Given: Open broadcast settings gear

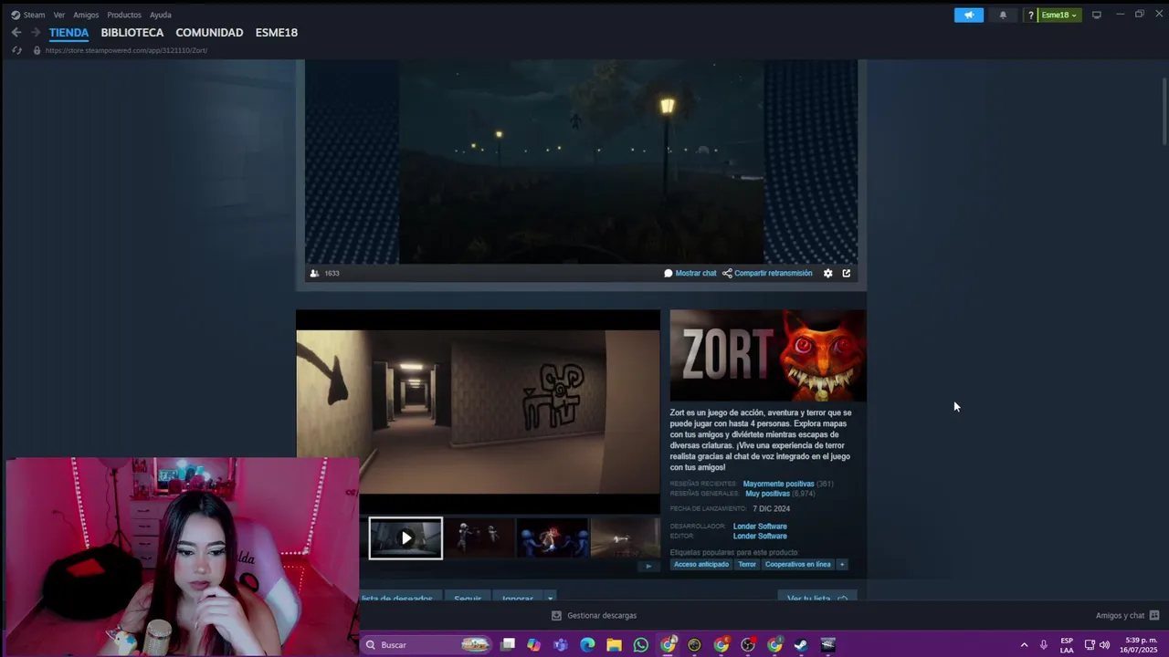Looking at the screenshot, I should (x=828, y=273).
